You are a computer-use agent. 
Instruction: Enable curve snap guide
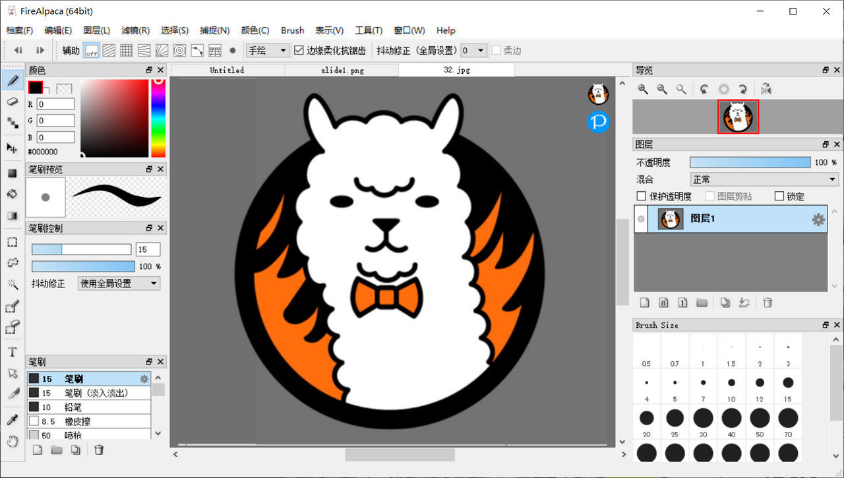(197, 50)
